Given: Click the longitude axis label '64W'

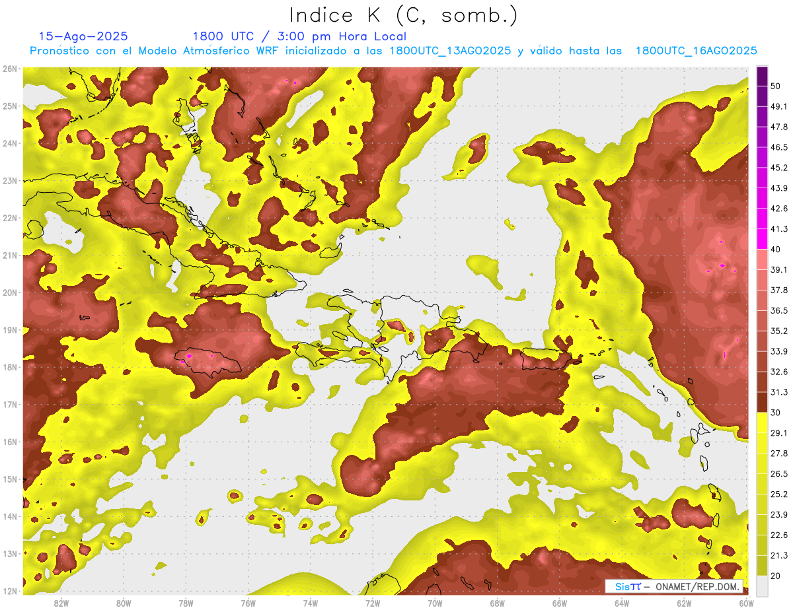Looking at the screenshot, I should click(x=622, y=603).
